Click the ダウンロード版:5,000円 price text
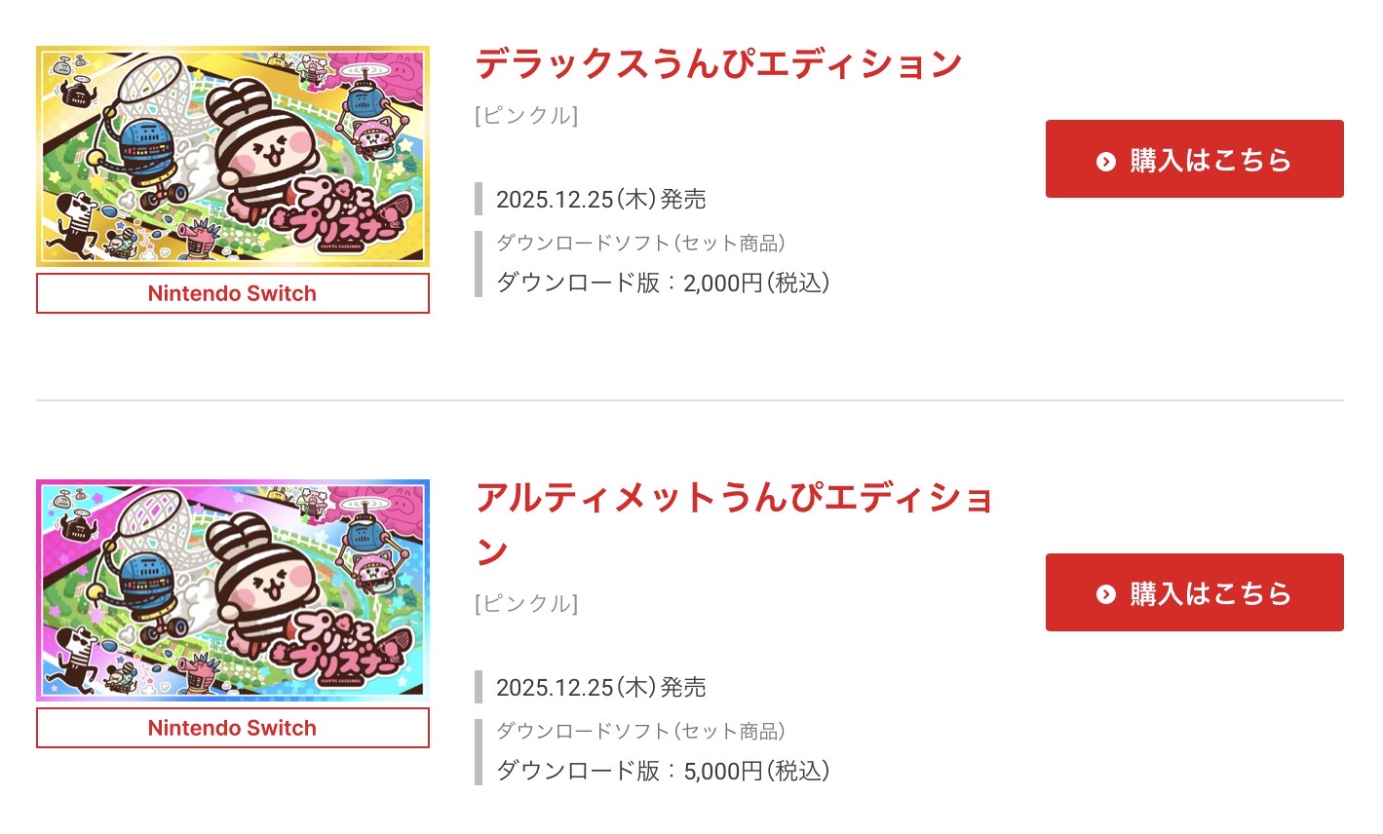1383x834 pixels. click(663, 772)
